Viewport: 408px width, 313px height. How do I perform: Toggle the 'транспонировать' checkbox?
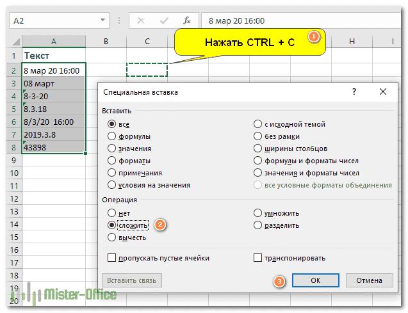(x=257, y=258)
